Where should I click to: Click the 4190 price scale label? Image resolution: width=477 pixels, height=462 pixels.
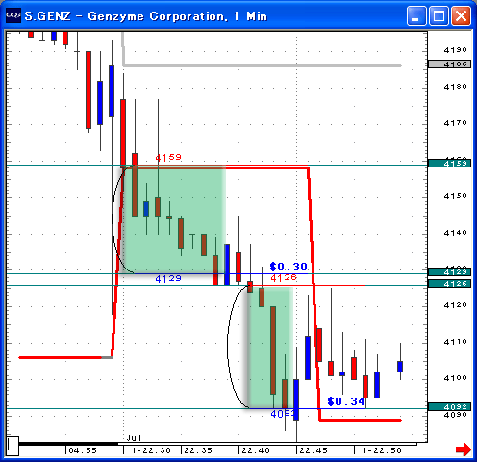[x=455, y=50]
